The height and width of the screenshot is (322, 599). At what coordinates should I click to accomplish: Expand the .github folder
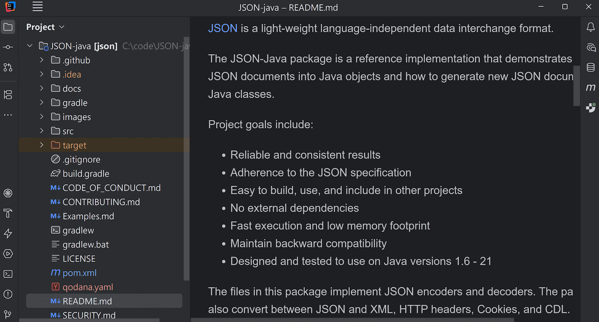(42, 60)
